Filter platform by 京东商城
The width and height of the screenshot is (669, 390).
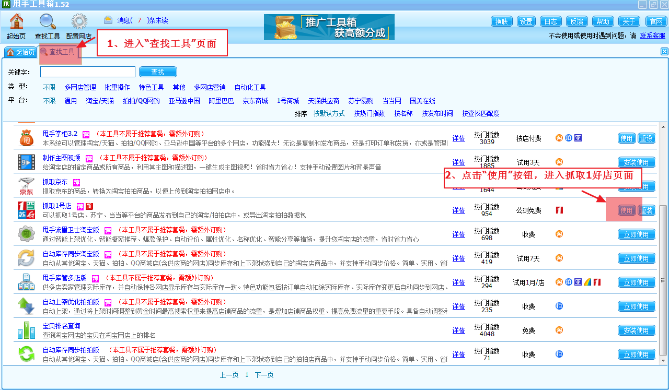(255, 101)
